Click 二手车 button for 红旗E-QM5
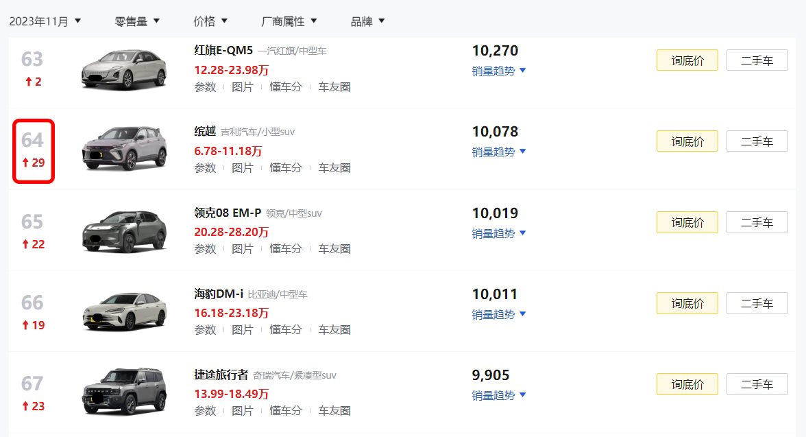The height and width of the screenshot is (437, 806). [757, 60]
